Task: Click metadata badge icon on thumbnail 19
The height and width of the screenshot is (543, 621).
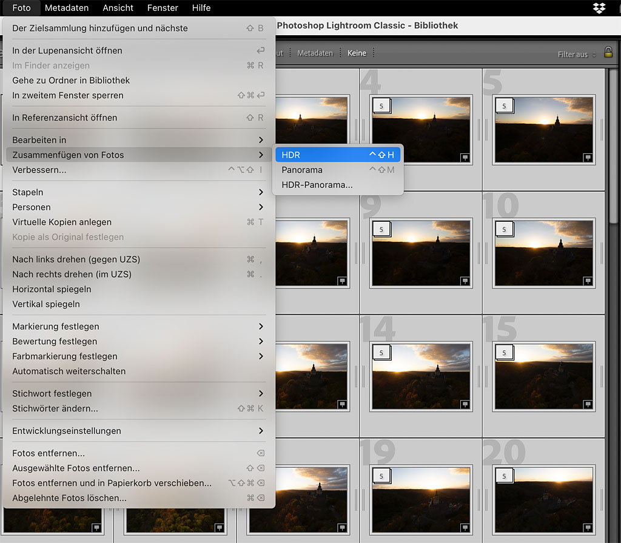Action: pyautogui.click(x=465, y=528)
